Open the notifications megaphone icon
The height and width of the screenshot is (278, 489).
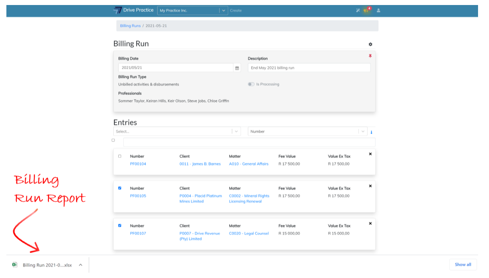click(x=366, y=10)
